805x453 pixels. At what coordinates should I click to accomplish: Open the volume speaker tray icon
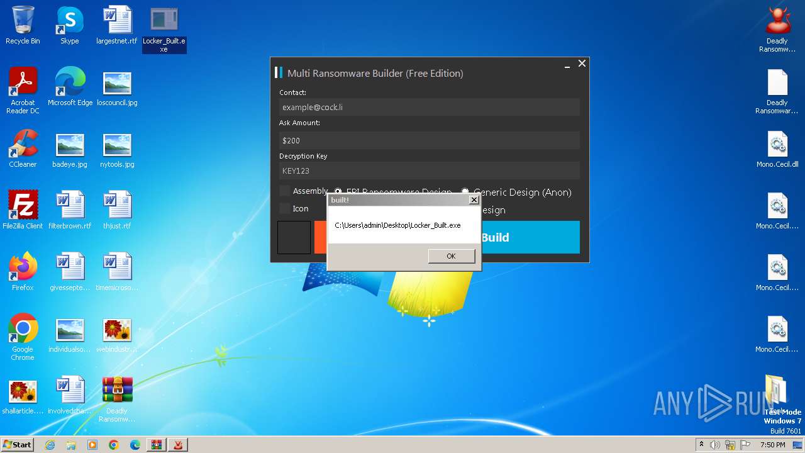(715, 445)
